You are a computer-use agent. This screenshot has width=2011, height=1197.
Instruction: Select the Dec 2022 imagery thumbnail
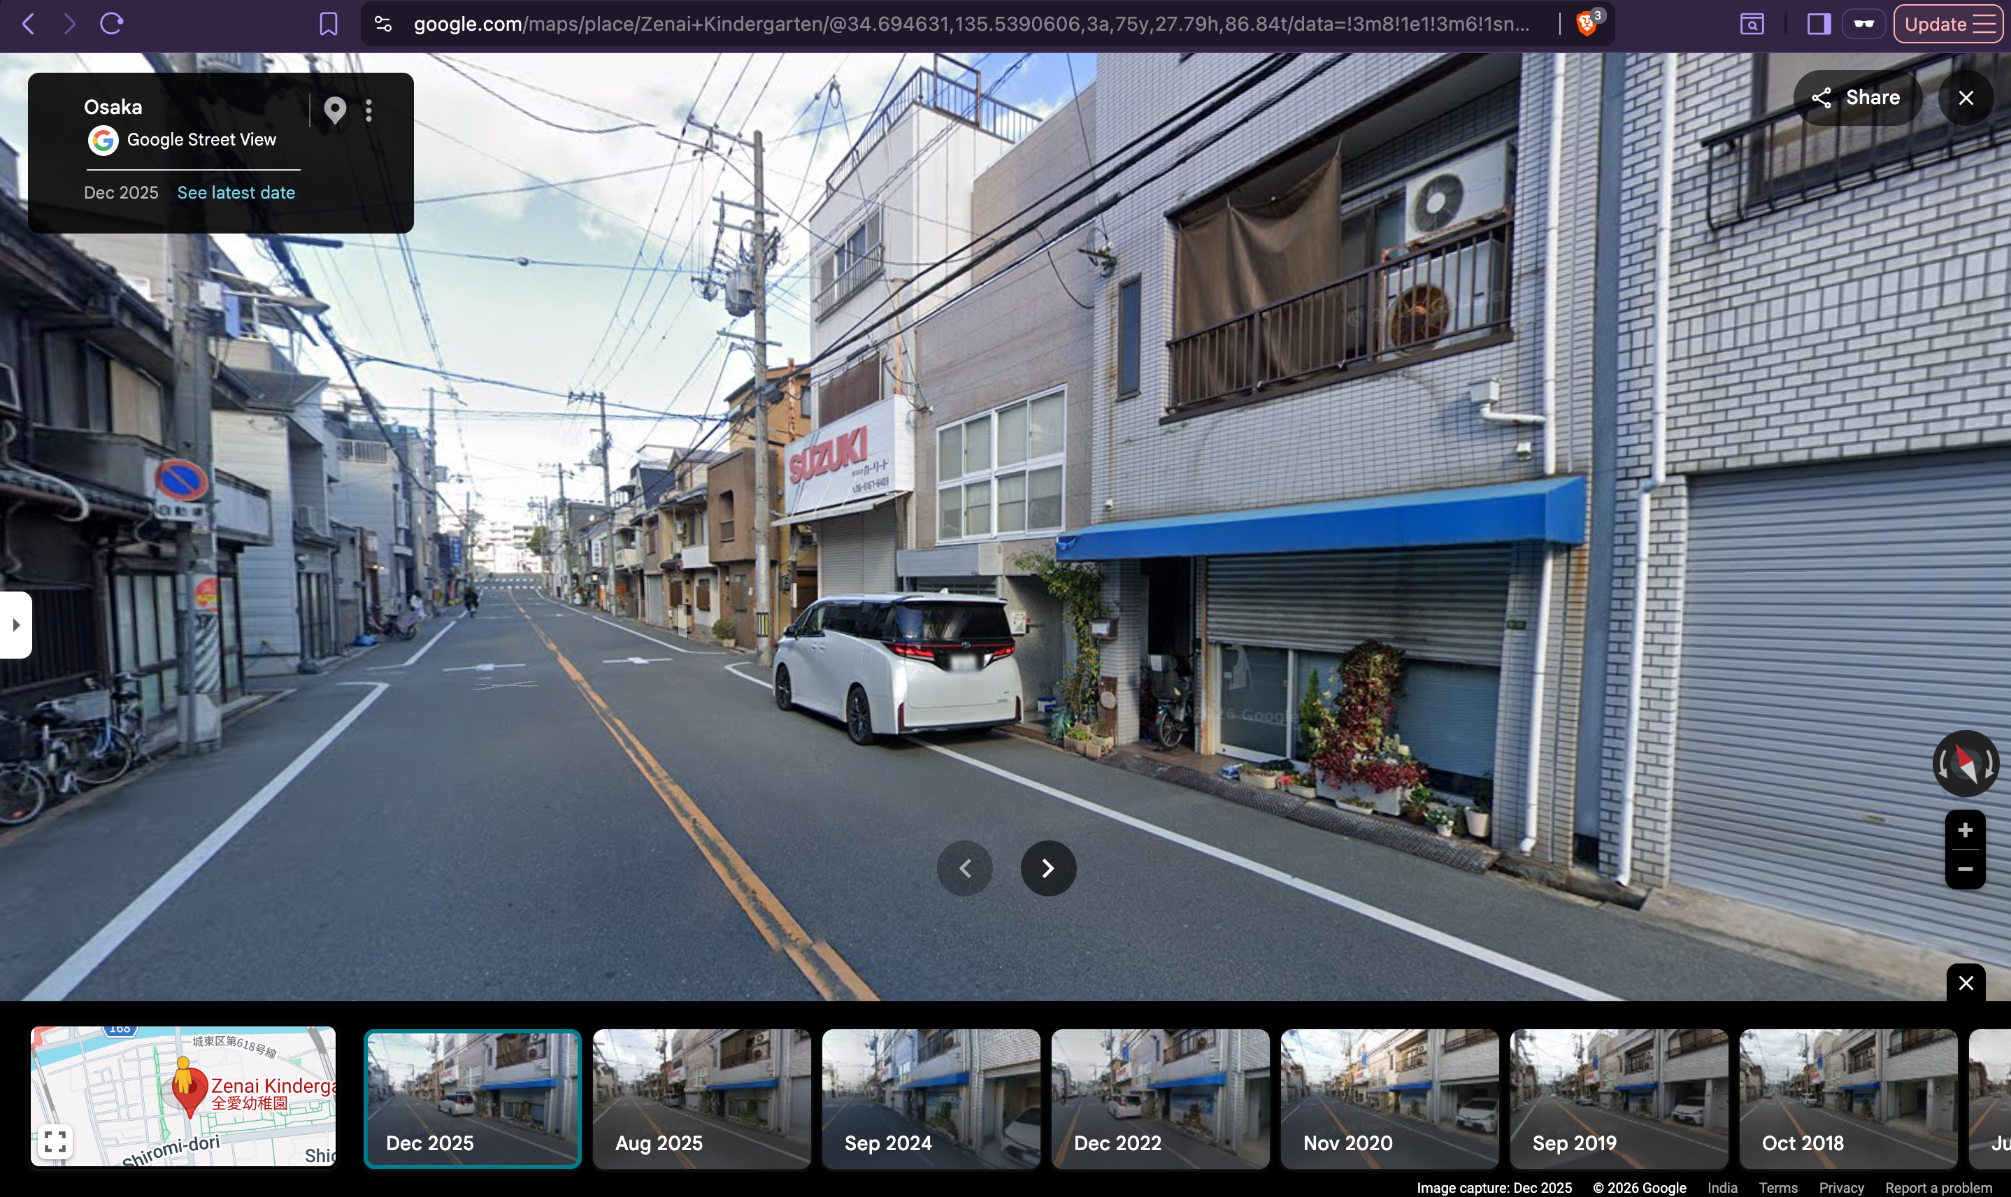1160,1098
